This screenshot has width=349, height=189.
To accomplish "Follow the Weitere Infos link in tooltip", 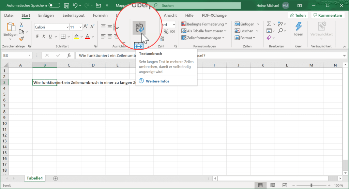I will 157,81.
